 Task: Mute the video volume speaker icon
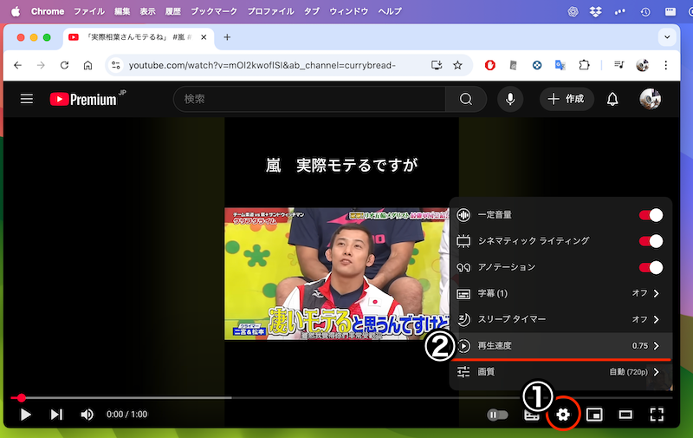pyautogui.click(x=87, y=415)
